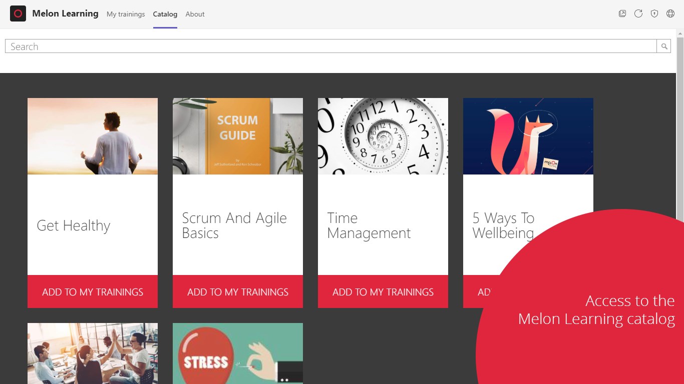Click the fox illustration wellbeing thumbnail
The image size is (684, 384).
pyautogui.click(x=528, y=136)
